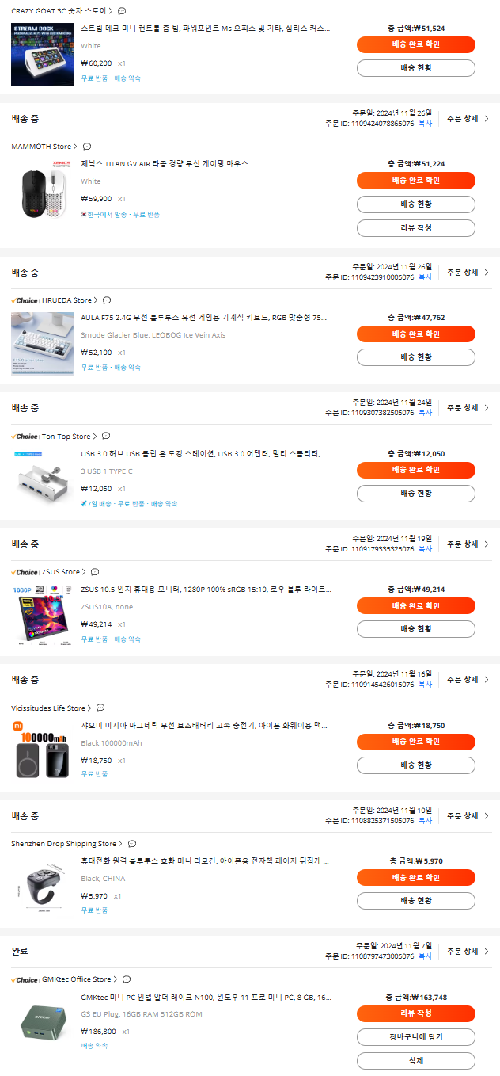Image resolution: width=500 pixels, height=1076 pixels.
Task: Click message icon beside Vicissitudes Life Store
Action: pos(100,708)
